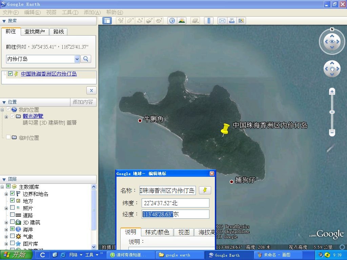347x260 pixels.
Task: Choose placemark icon with pushpin button
Action: click(x=205, y=190)
